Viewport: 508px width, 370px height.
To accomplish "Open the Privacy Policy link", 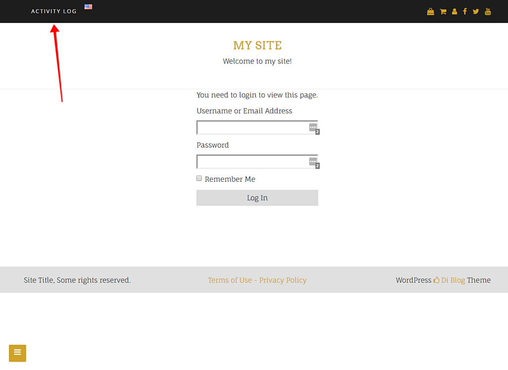I will coord(283,280).
